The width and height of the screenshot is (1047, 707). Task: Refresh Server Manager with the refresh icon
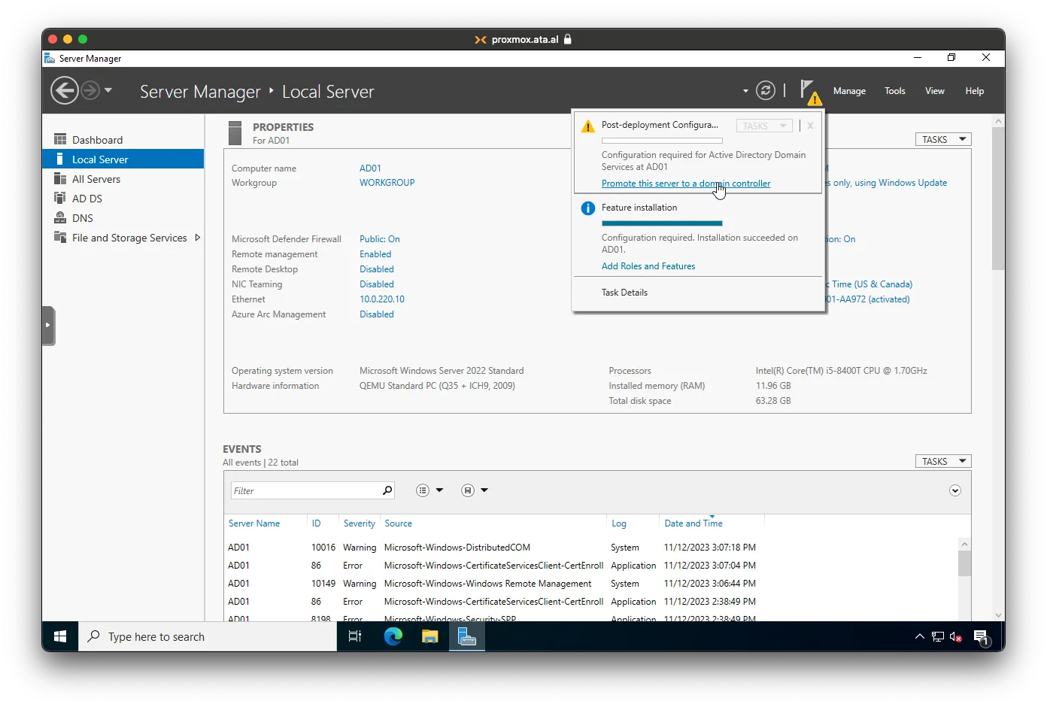point(765,90)
